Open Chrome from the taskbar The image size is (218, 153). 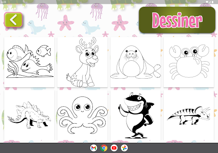[x=104, y=148]
